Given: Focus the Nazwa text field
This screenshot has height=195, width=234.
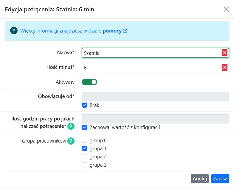Looking at the screenshot, I should tap(152, 53).
